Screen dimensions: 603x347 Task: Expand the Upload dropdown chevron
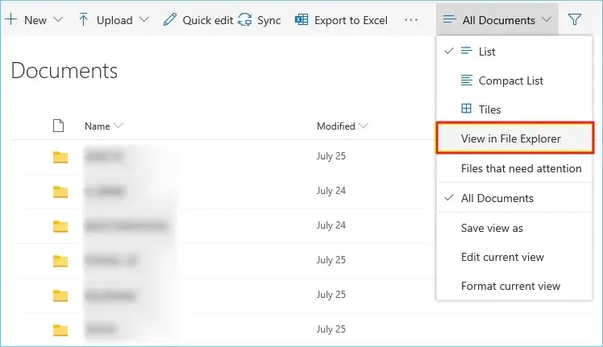143,19
